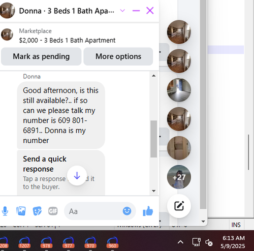Screen dimensions: 254x251
Task: Open taskbar icon with badge 977
Action: pyautogui.click(x=69, y=242)
